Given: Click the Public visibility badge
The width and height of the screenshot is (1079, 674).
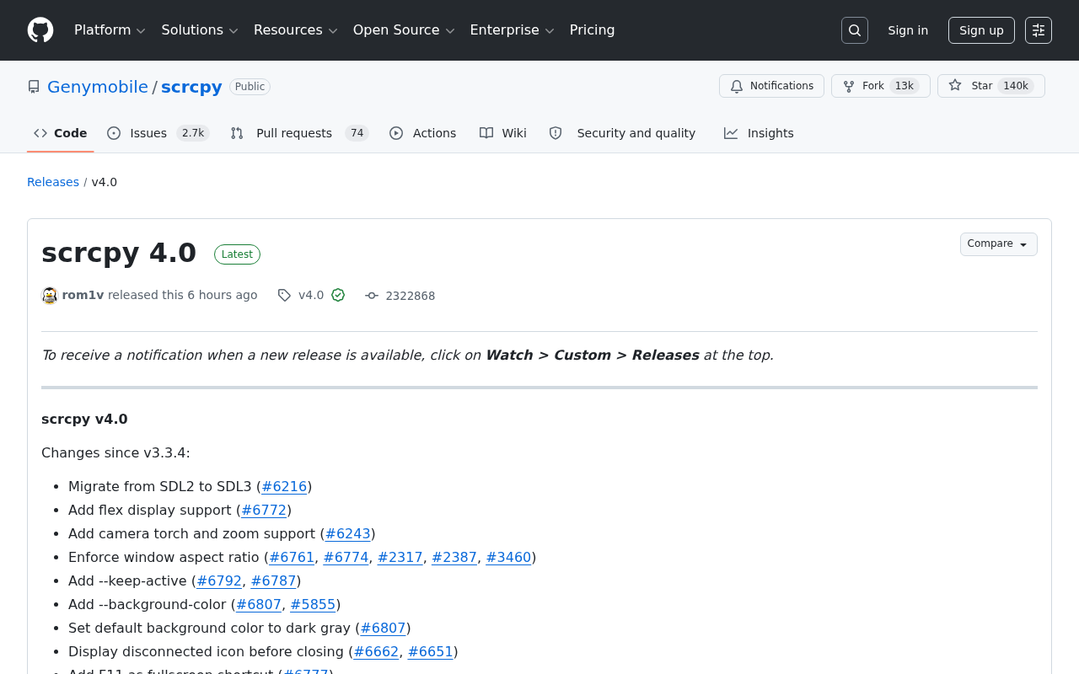Looking at the screenshot, I should [250, 87].
